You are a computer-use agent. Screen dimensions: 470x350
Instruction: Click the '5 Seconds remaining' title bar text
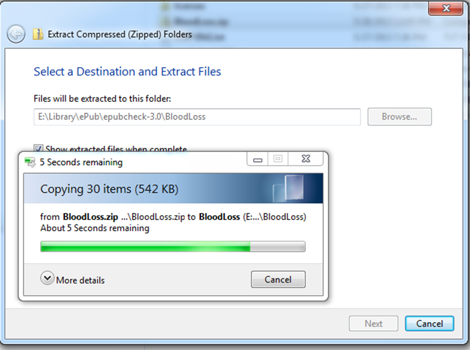pyautogui.click(x=81, y=162)
